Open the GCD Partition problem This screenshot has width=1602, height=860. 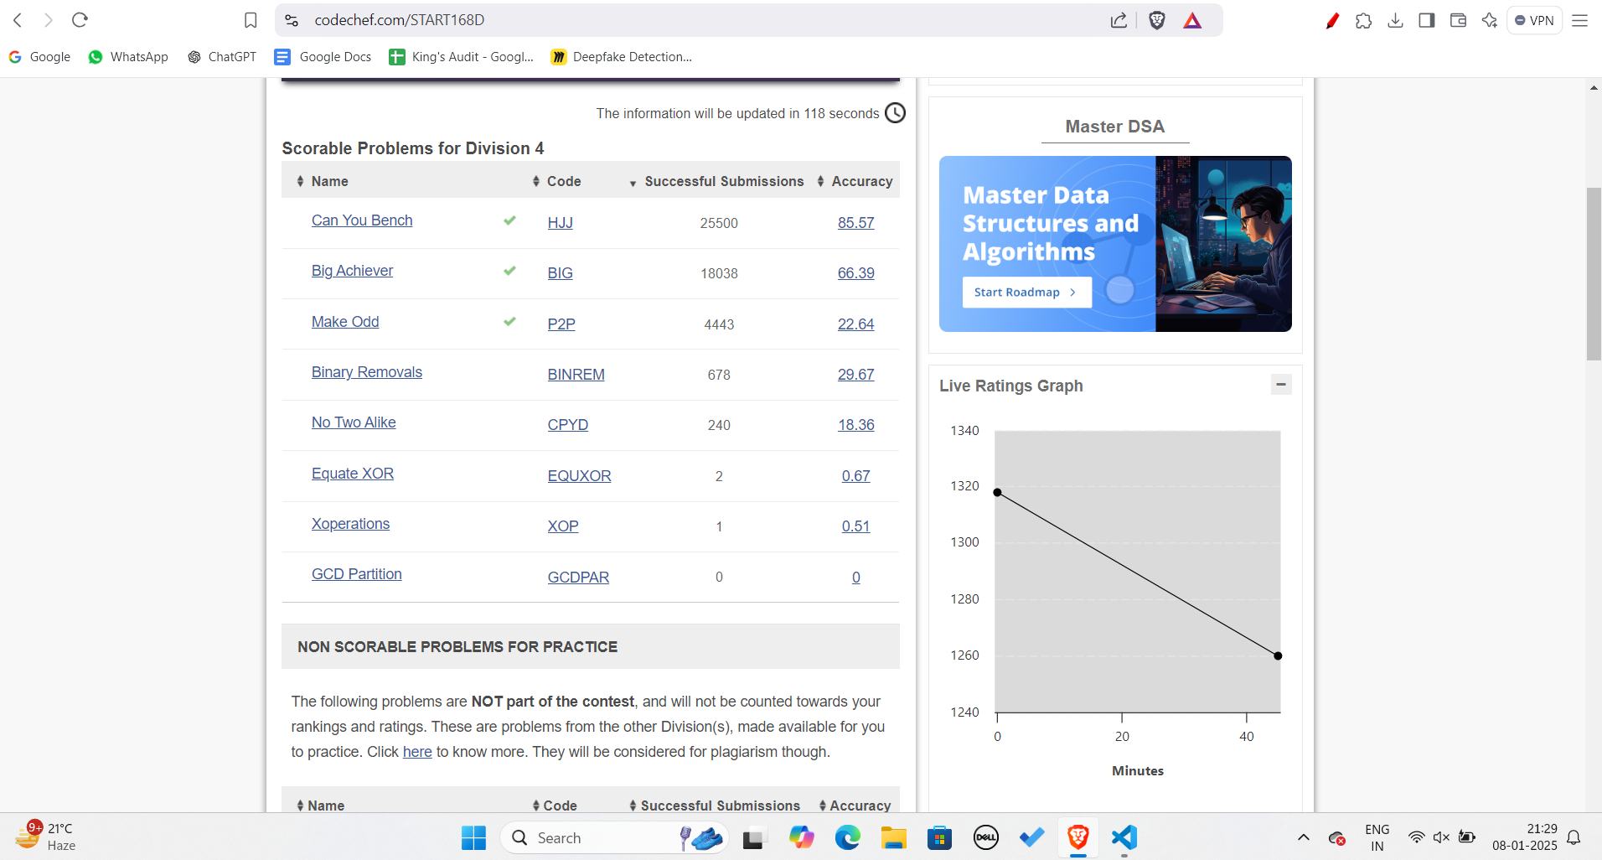tap(357, 574)
